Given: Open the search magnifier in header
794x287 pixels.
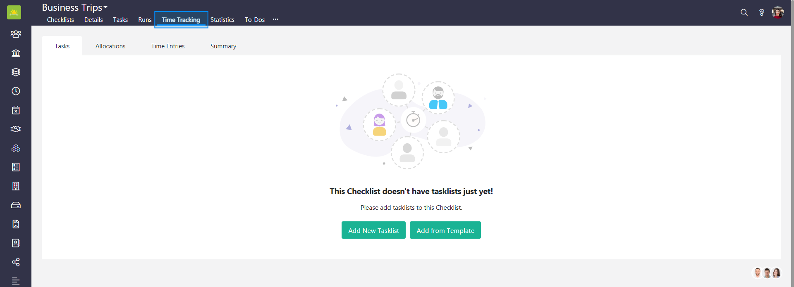Looking at the screenshot, I should coord(744,12).
